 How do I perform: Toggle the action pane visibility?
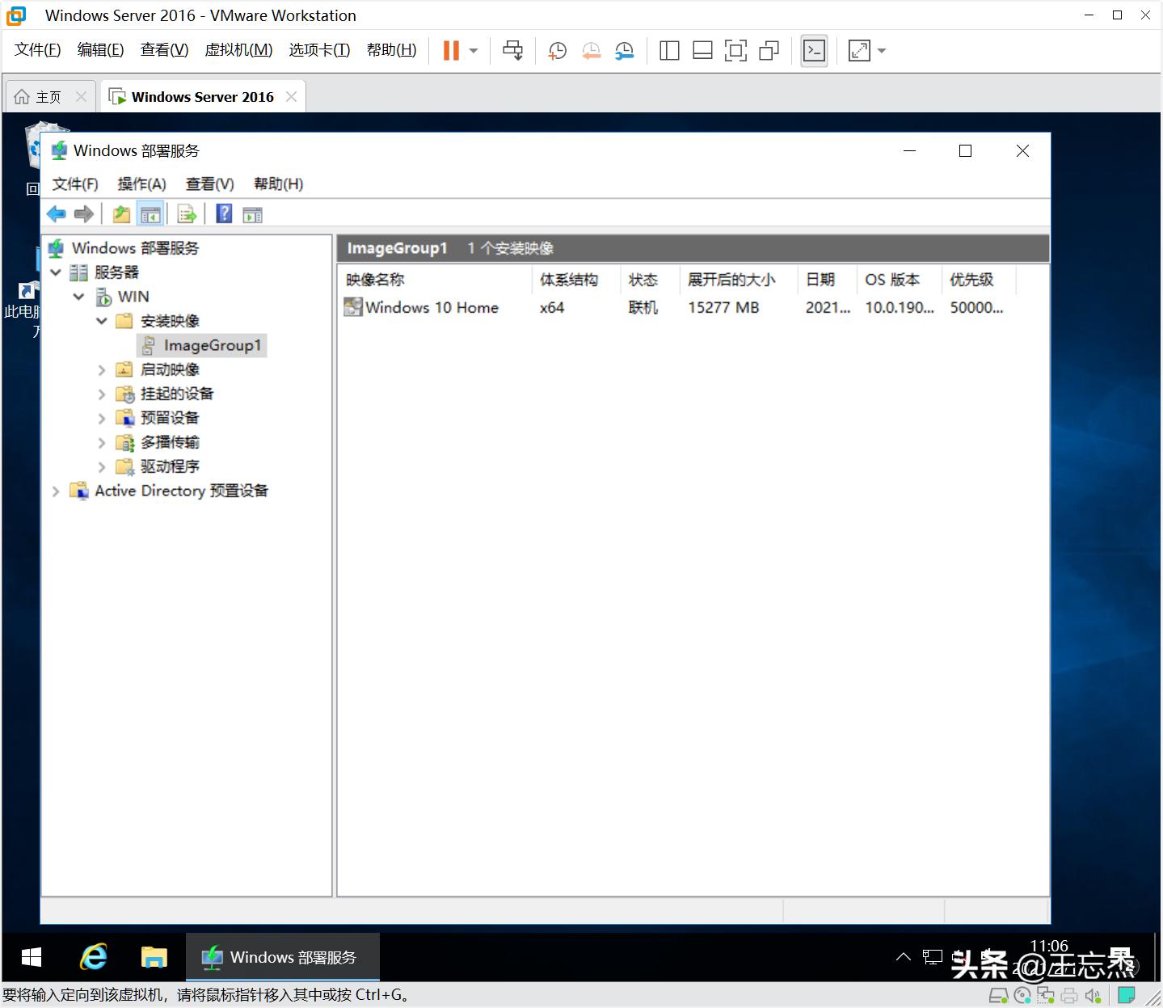click(252, 213)
